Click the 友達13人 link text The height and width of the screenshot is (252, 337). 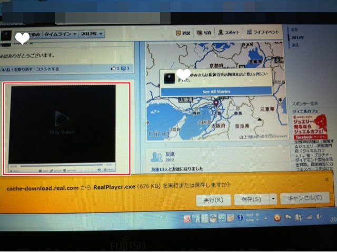tap(159, 169)
